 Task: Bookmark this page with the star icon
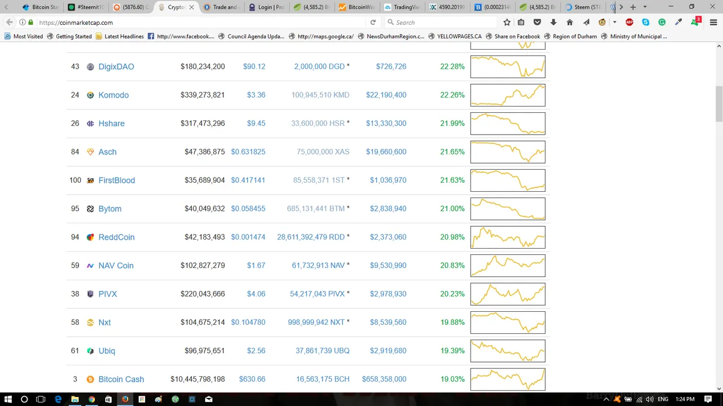tap(507, 22)
